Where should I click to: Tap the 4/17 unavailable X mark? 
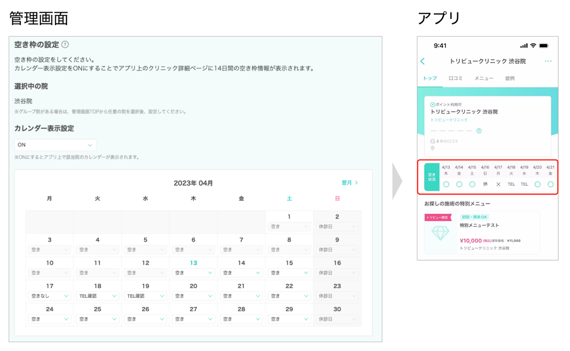point(498,184)
